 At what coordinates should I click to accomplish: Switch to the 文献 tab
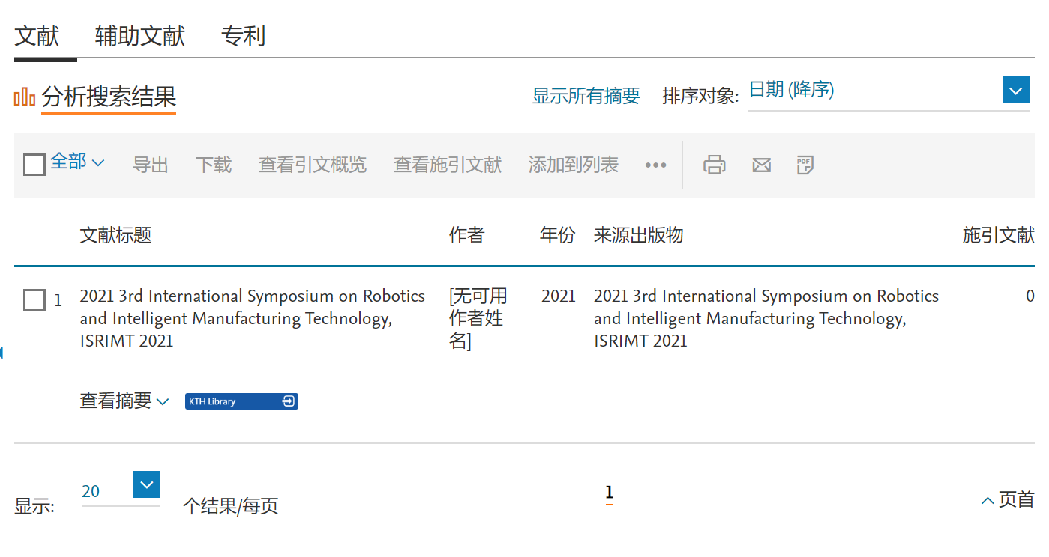click(37, 36)
